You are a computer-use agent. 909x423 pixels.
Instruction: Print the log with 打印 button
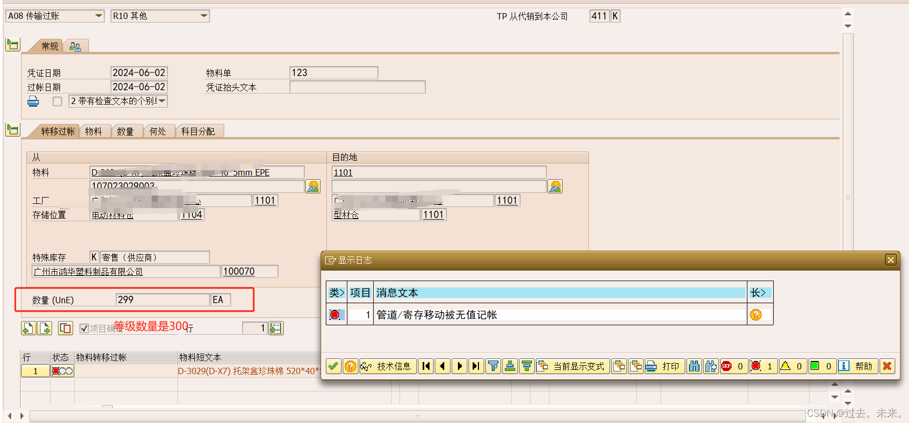pos(665,366)
